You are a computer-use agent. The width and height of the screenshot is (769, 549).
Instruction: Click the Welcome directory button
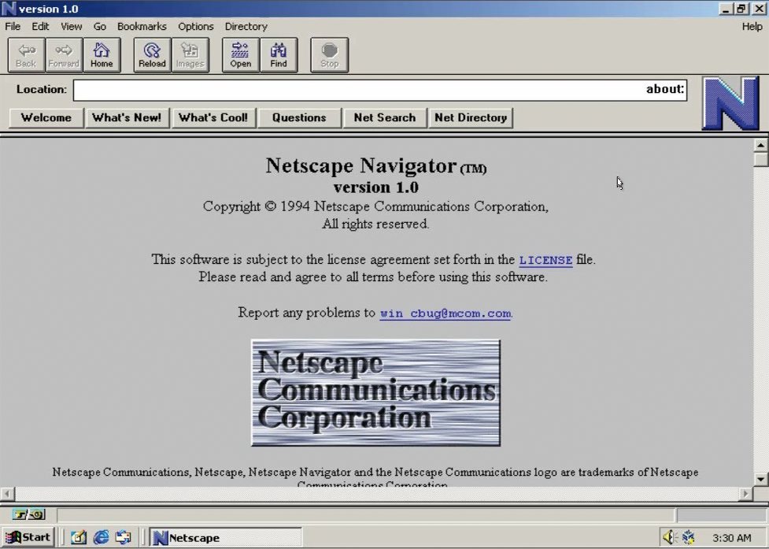tap(46, 117)
